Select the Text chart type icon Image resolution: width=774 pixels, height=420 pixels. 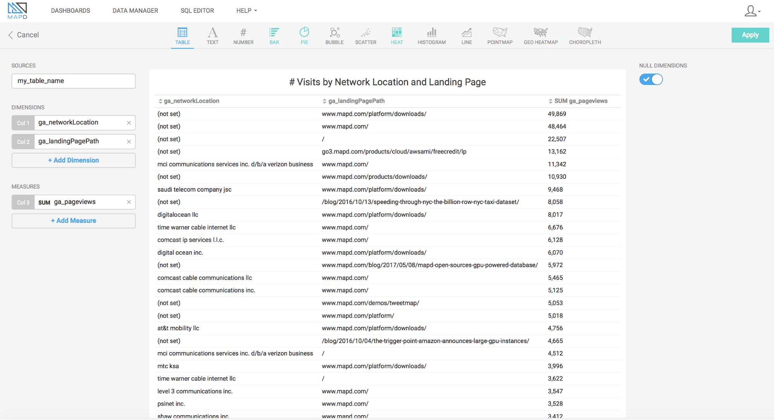[x=213, y=32]
